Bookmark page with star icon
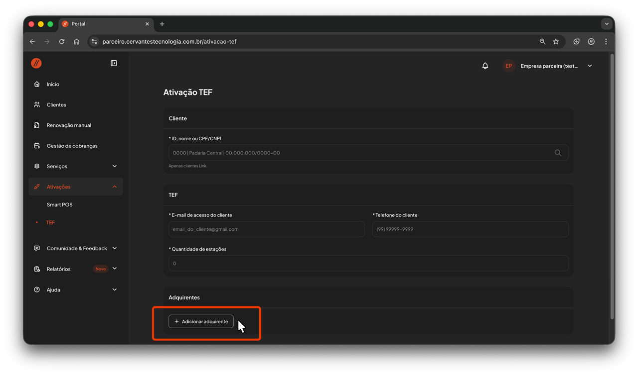Image resolution: width=638 pixels, height=375 pixels. [x=556, y=42]
